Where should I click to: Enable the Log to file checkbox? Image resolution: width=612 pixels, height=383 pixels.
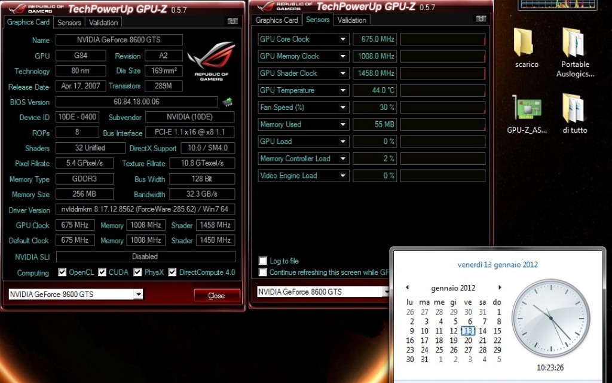(263, 261)
